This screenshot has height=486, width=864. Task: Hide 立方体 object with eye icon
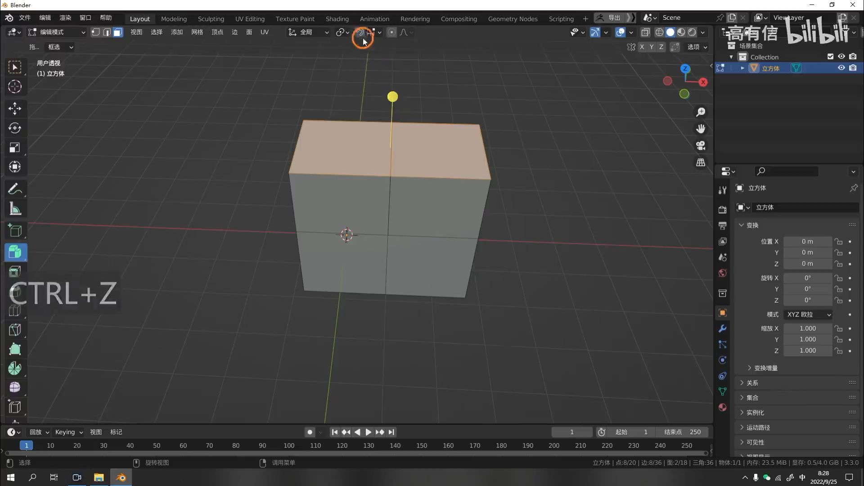point(841,68)
